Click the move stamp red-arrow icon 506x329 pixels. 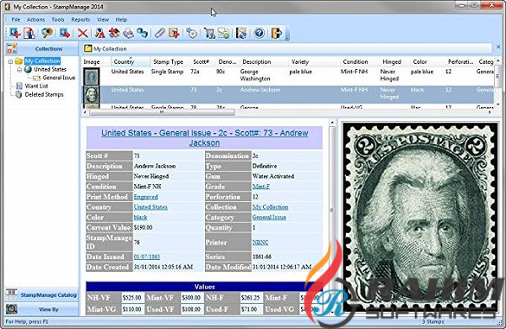[x=65, y=33]
